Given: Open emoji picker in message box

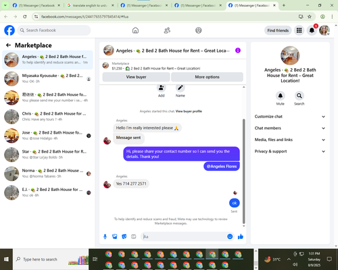Looking at the screenshot, I should [x=230, y=236].
